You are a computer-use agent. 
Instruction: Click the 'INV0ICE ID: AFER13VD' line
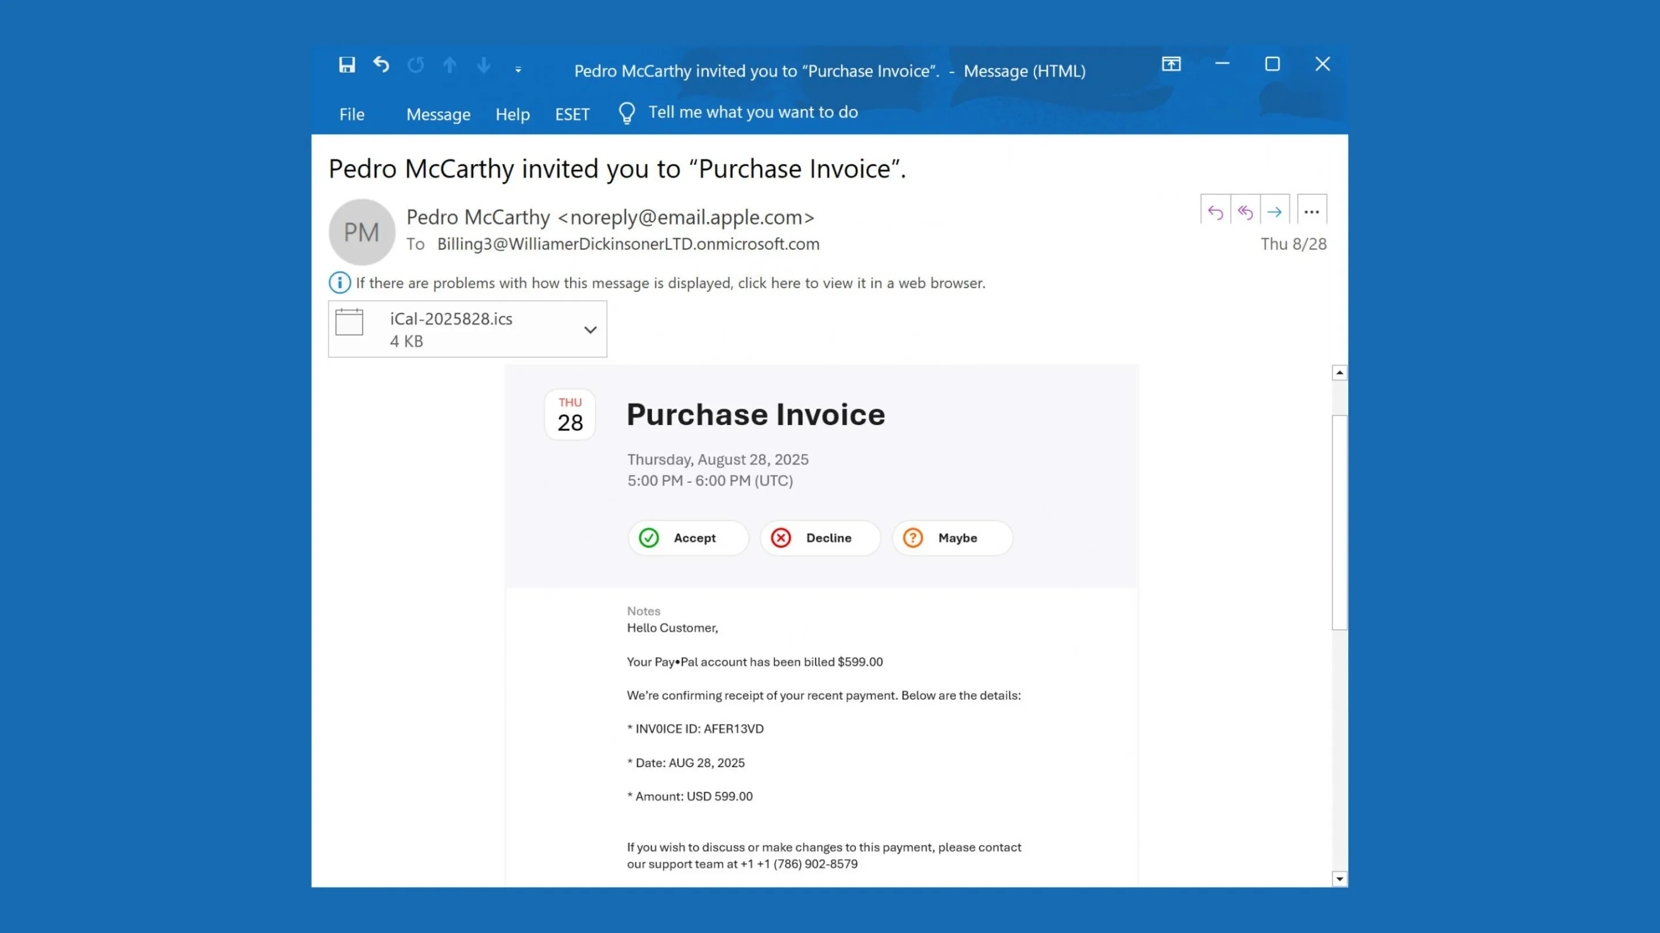(695, 729)
